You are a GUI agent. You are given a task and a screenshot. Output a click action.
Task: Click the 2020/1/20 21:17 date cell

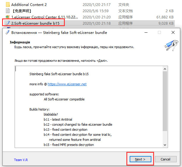click(x=97, y=5)
